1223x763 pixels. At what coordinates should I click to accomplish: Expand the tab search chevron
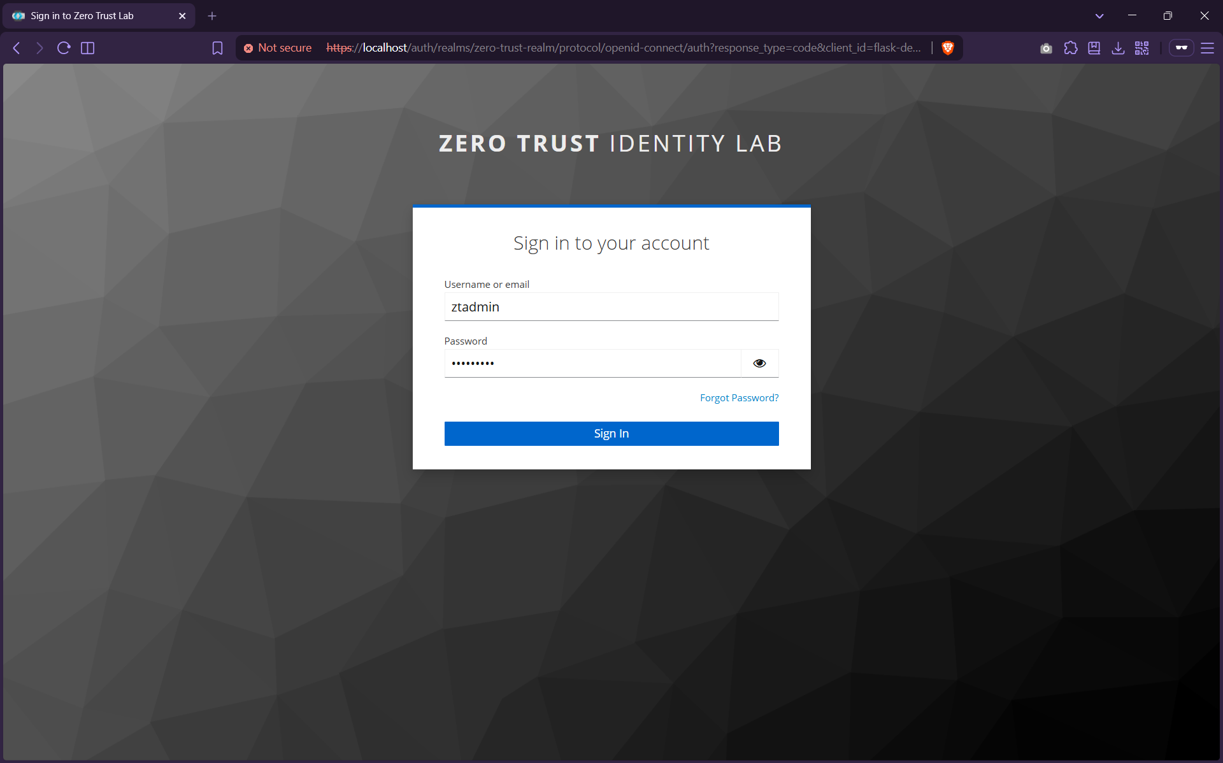1100,15
